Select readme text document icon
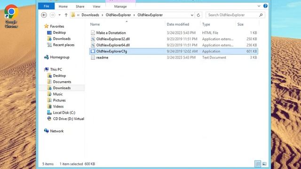This screenshot has width=301, height=169. point(93,57)
